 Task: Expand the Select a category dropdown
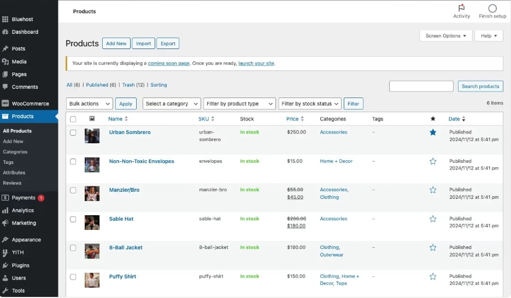tap(171, 104)
